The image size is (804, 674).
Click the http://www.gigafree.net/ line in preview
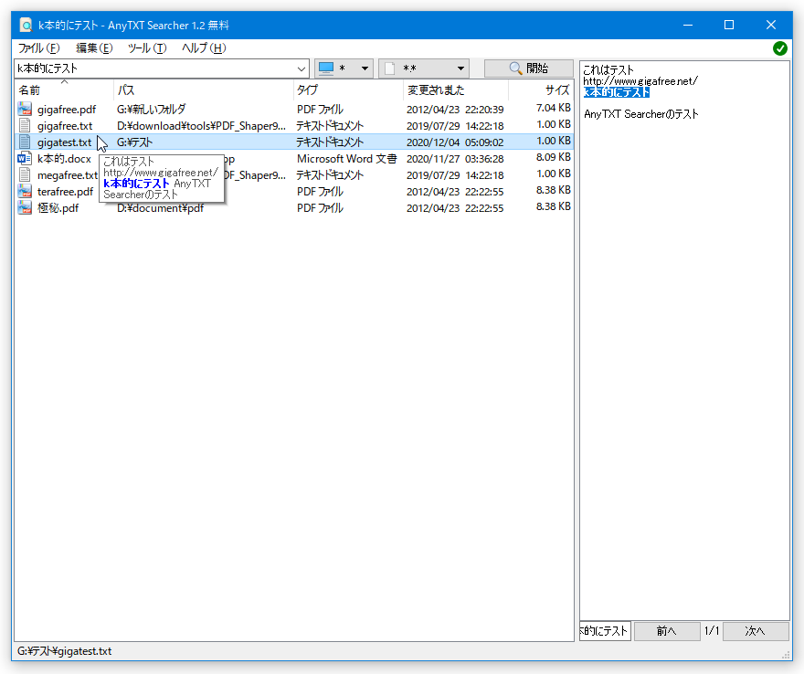click(x=640, y=81)
